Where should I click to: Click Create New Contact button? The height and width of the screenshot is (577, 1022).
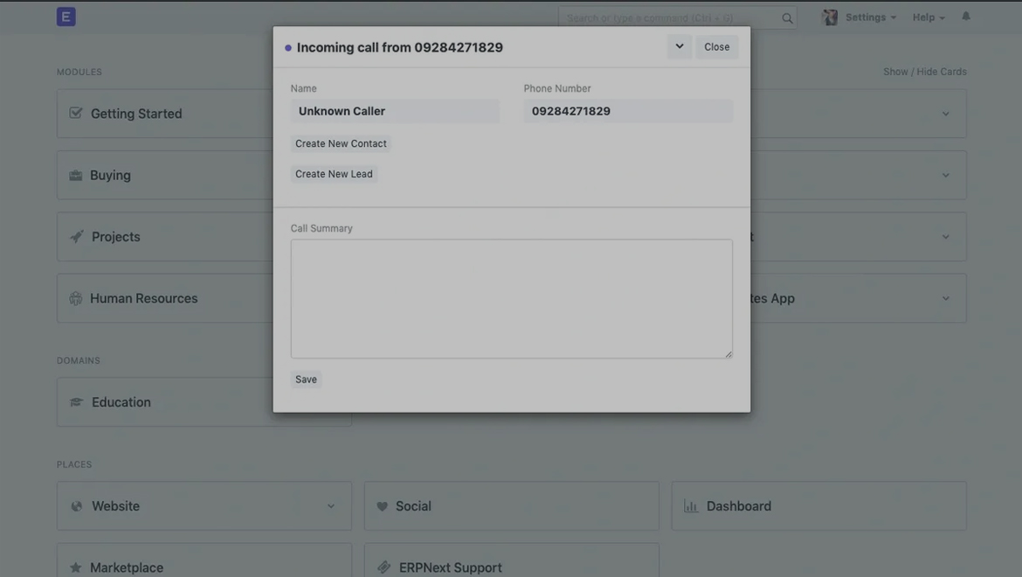click(341, 143)
